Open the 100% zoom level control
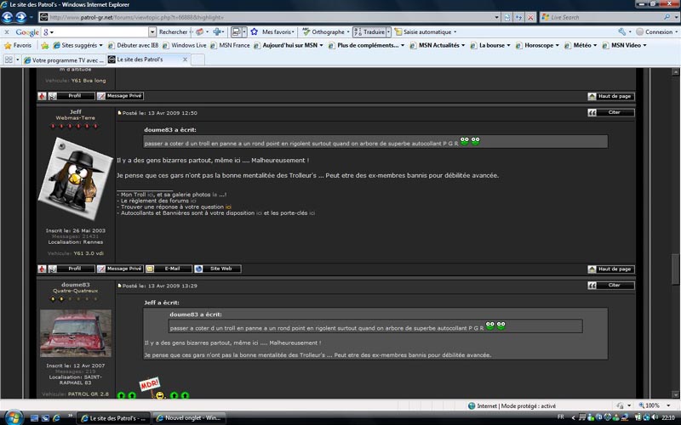The height and width of the screenshot is (425, 681). [655, 405]
